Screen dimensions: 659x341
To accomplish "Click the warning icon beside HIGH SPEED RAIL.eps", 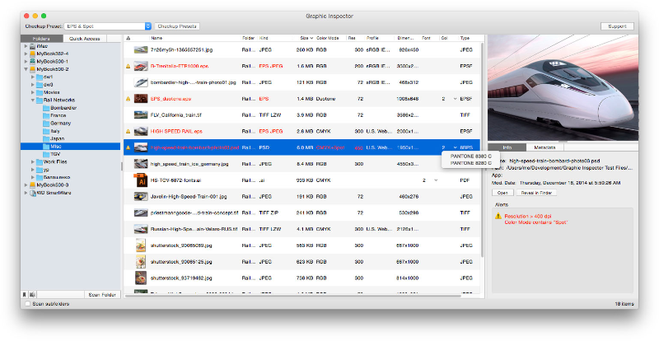I will (x=128, y=131).
